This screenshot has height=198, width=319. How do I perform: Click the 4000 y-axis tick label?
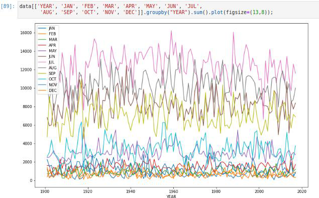click(x=27, y=143)
